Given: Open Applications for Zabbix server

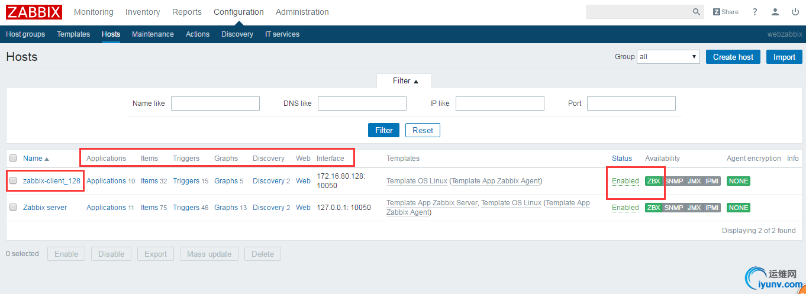Looking at the screenshot, I should 106,208.
